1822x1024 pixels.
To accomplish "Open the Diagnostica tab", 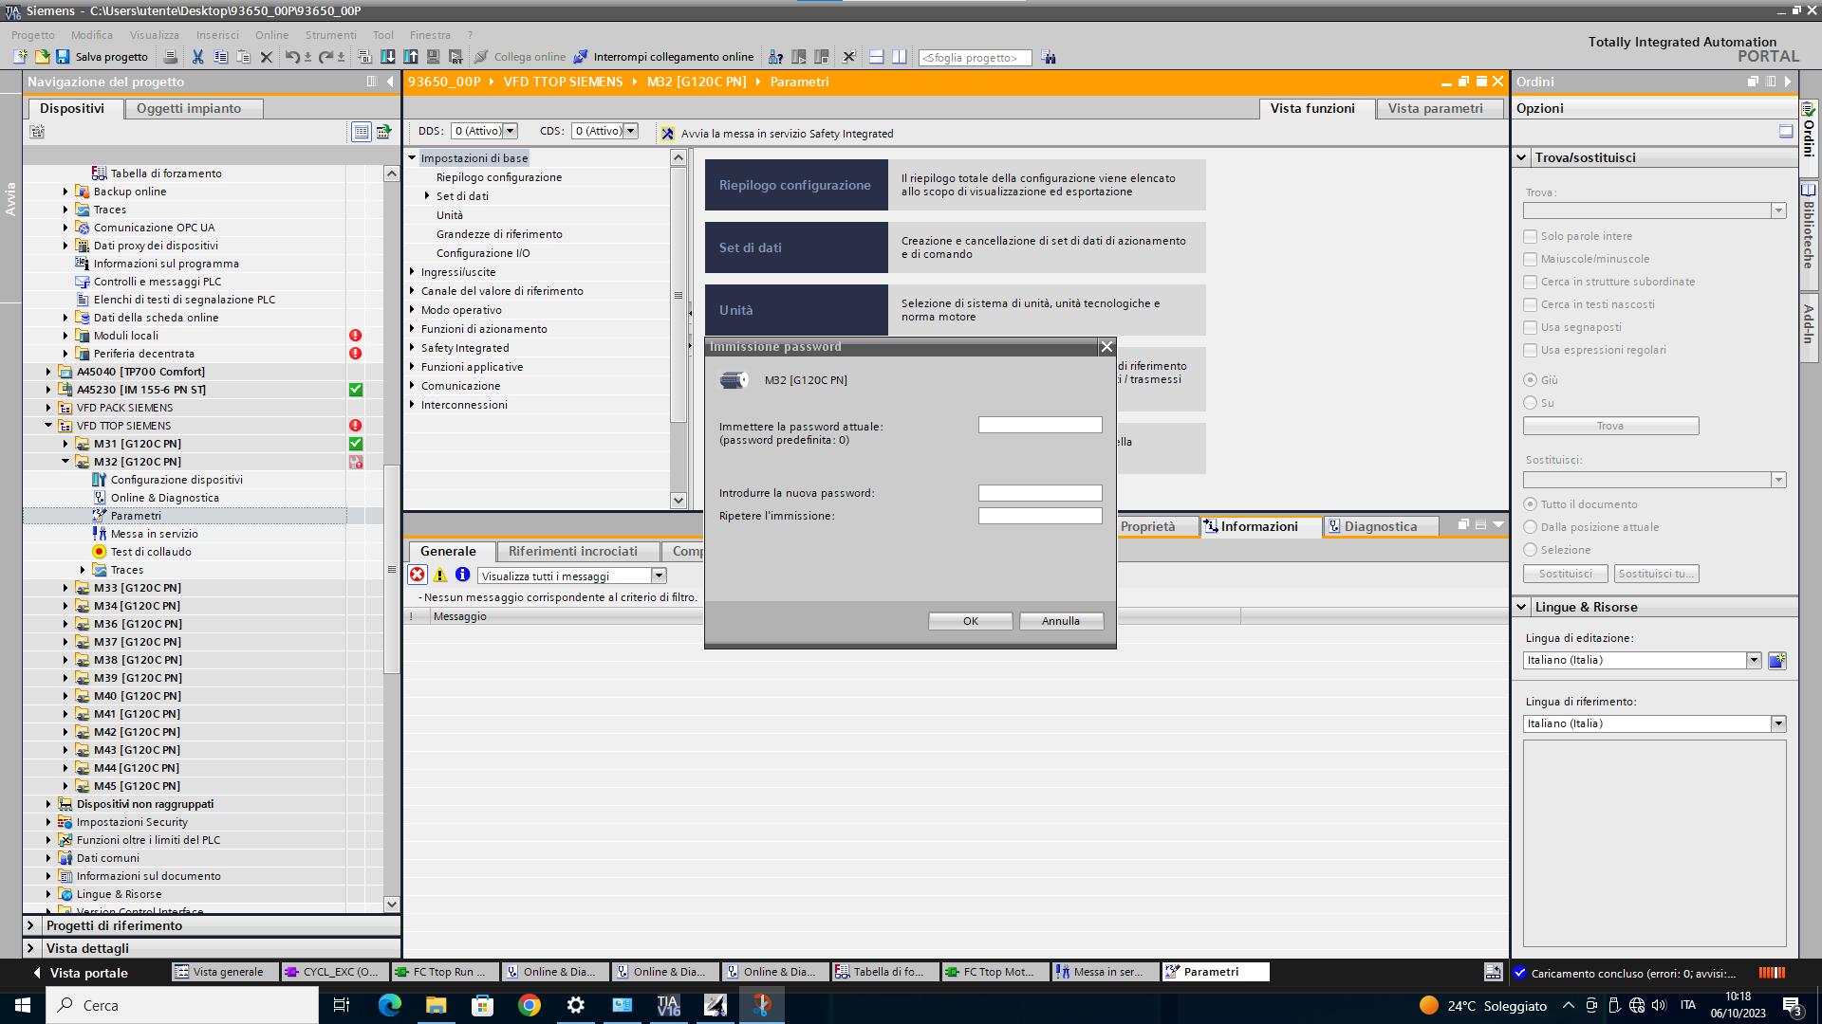I will [1380, 526].
